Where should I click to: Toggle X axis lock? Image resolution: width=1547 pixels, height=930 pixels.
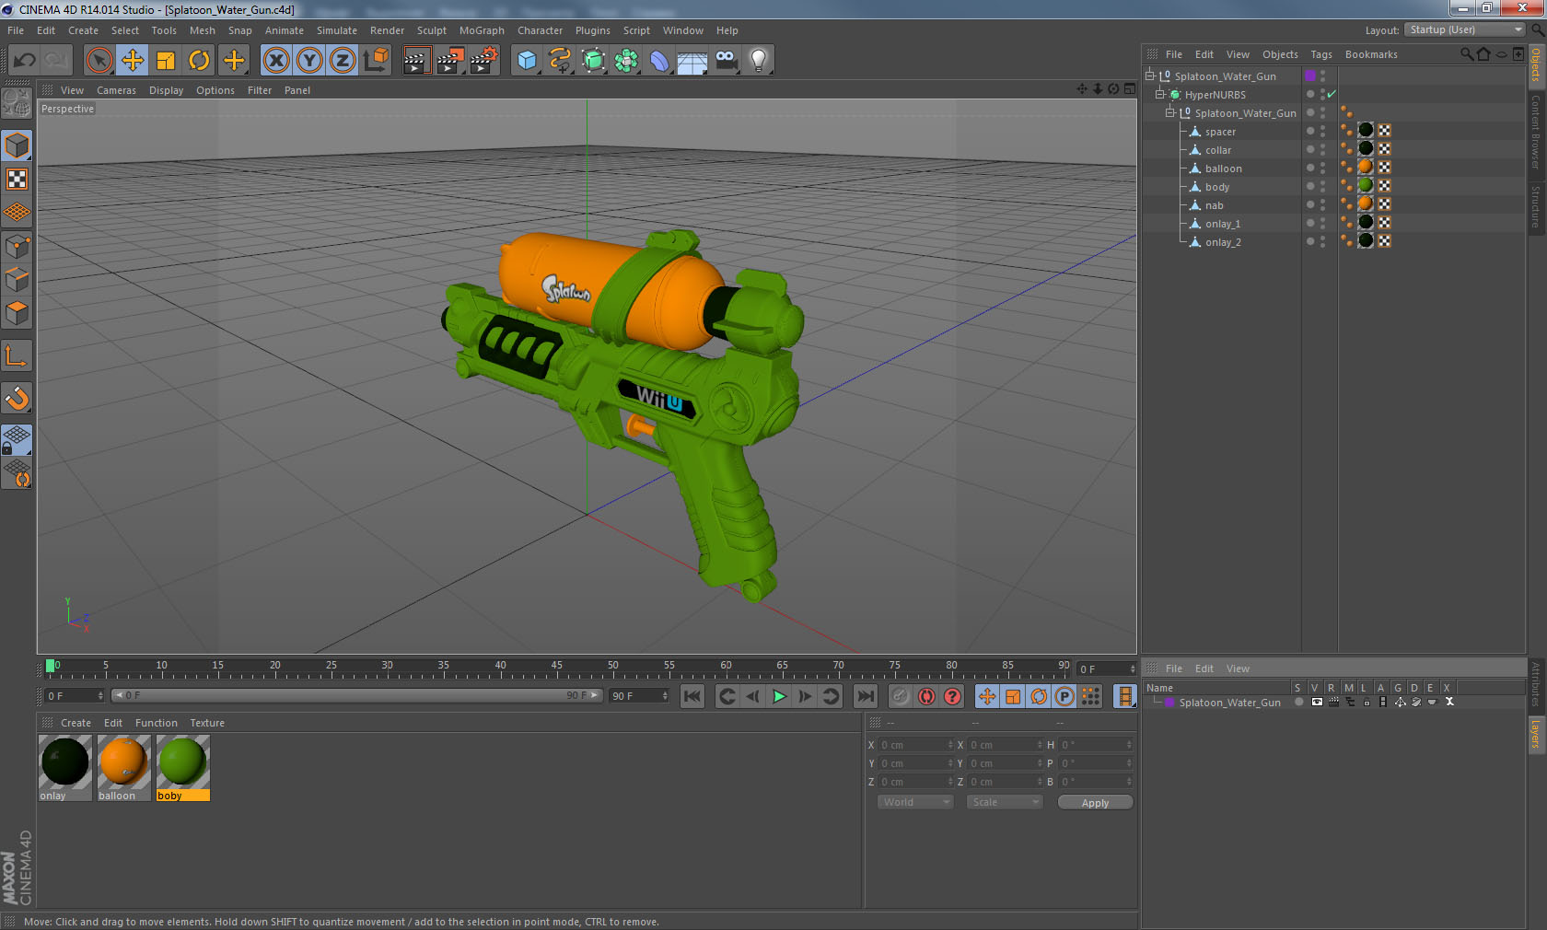click(276, 61)
